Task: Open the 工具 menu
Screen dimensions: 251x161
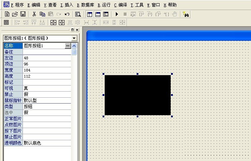Action: (x=137, y=5)
